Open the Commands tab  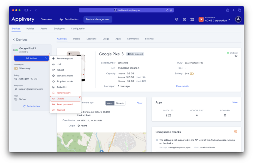click(133, 39)
